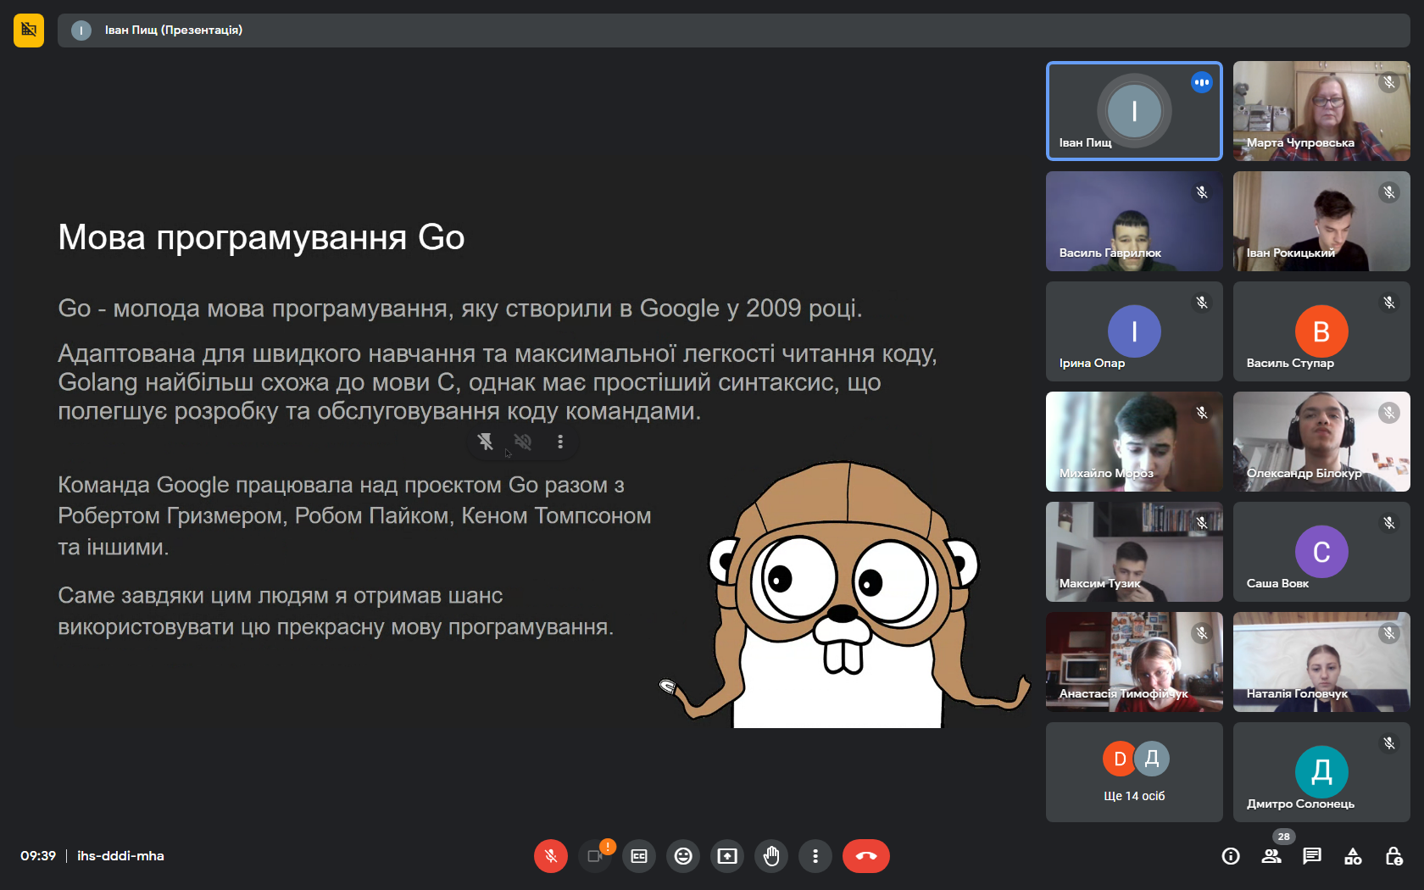
Task: Click the present screen icon
Action: pyautogui.click(x=727, y=856)
